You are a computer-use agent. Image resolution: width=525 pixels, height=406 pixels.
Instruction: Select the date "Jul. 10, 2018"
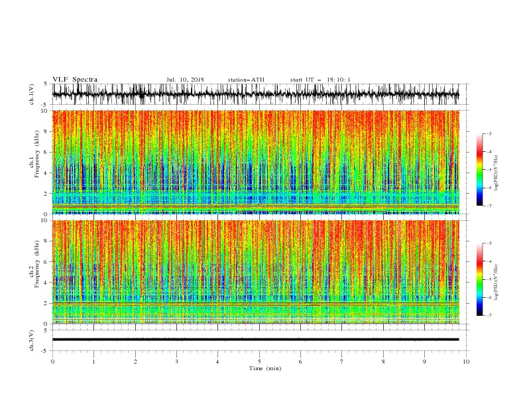pyautogui.click(x=185, y=80)
